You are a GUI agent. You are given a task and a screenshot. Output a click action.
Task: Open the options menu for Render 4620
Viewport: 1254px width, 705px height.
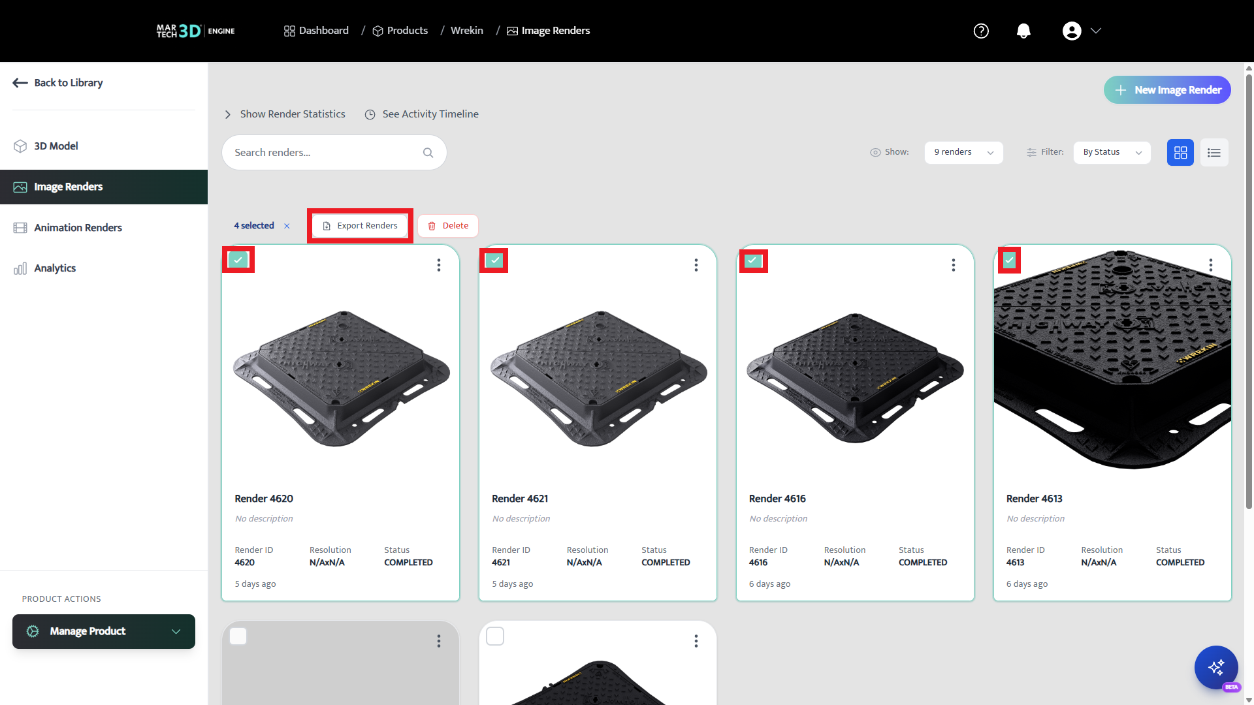439,265
